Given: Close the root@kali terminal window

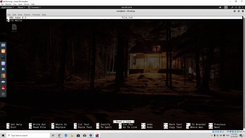Looking at the screenshot, I should click(x=243, y=11).
